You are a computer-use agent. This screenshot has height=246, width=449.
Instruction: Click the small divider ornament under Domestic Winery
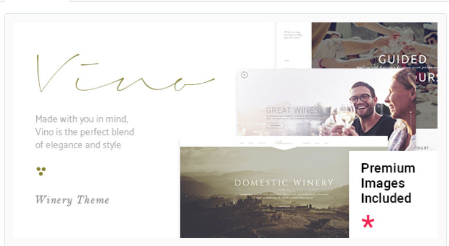pyautogui.click(x=284, y=190)
